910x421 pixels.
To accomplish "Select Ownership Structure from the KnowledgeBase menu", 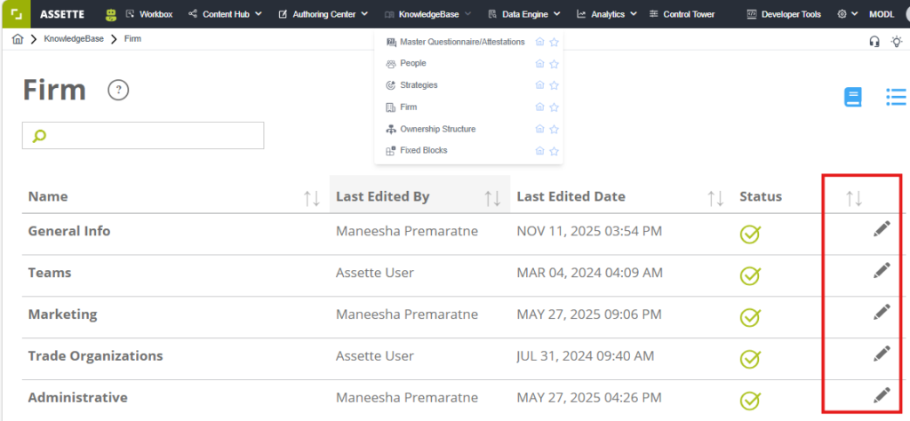I will 437,129.
